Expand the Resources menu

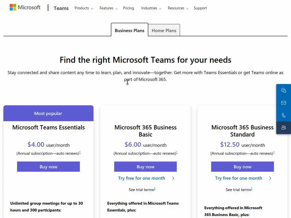coord(178,8)
